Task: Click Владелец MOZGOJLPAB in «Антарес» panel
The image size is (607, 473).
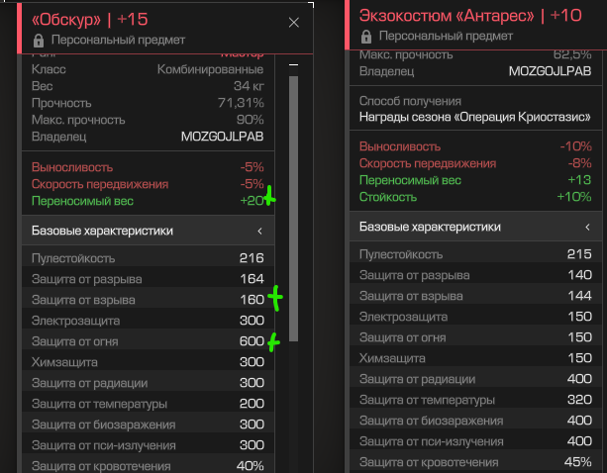Action: [475, 71]
